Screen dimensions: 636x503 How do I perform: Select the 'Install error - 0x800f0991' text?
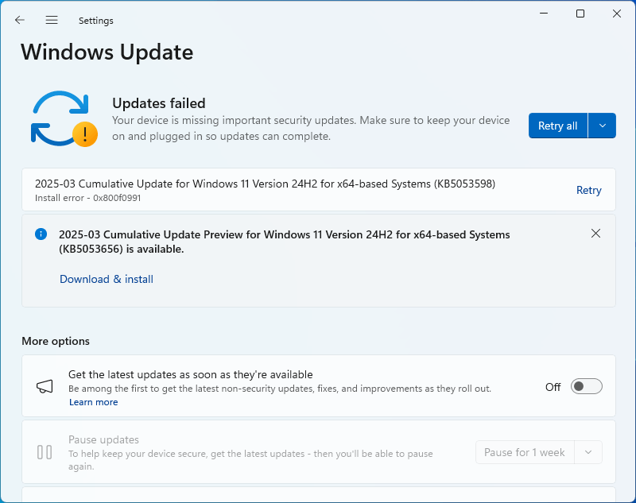click(87, 198)
